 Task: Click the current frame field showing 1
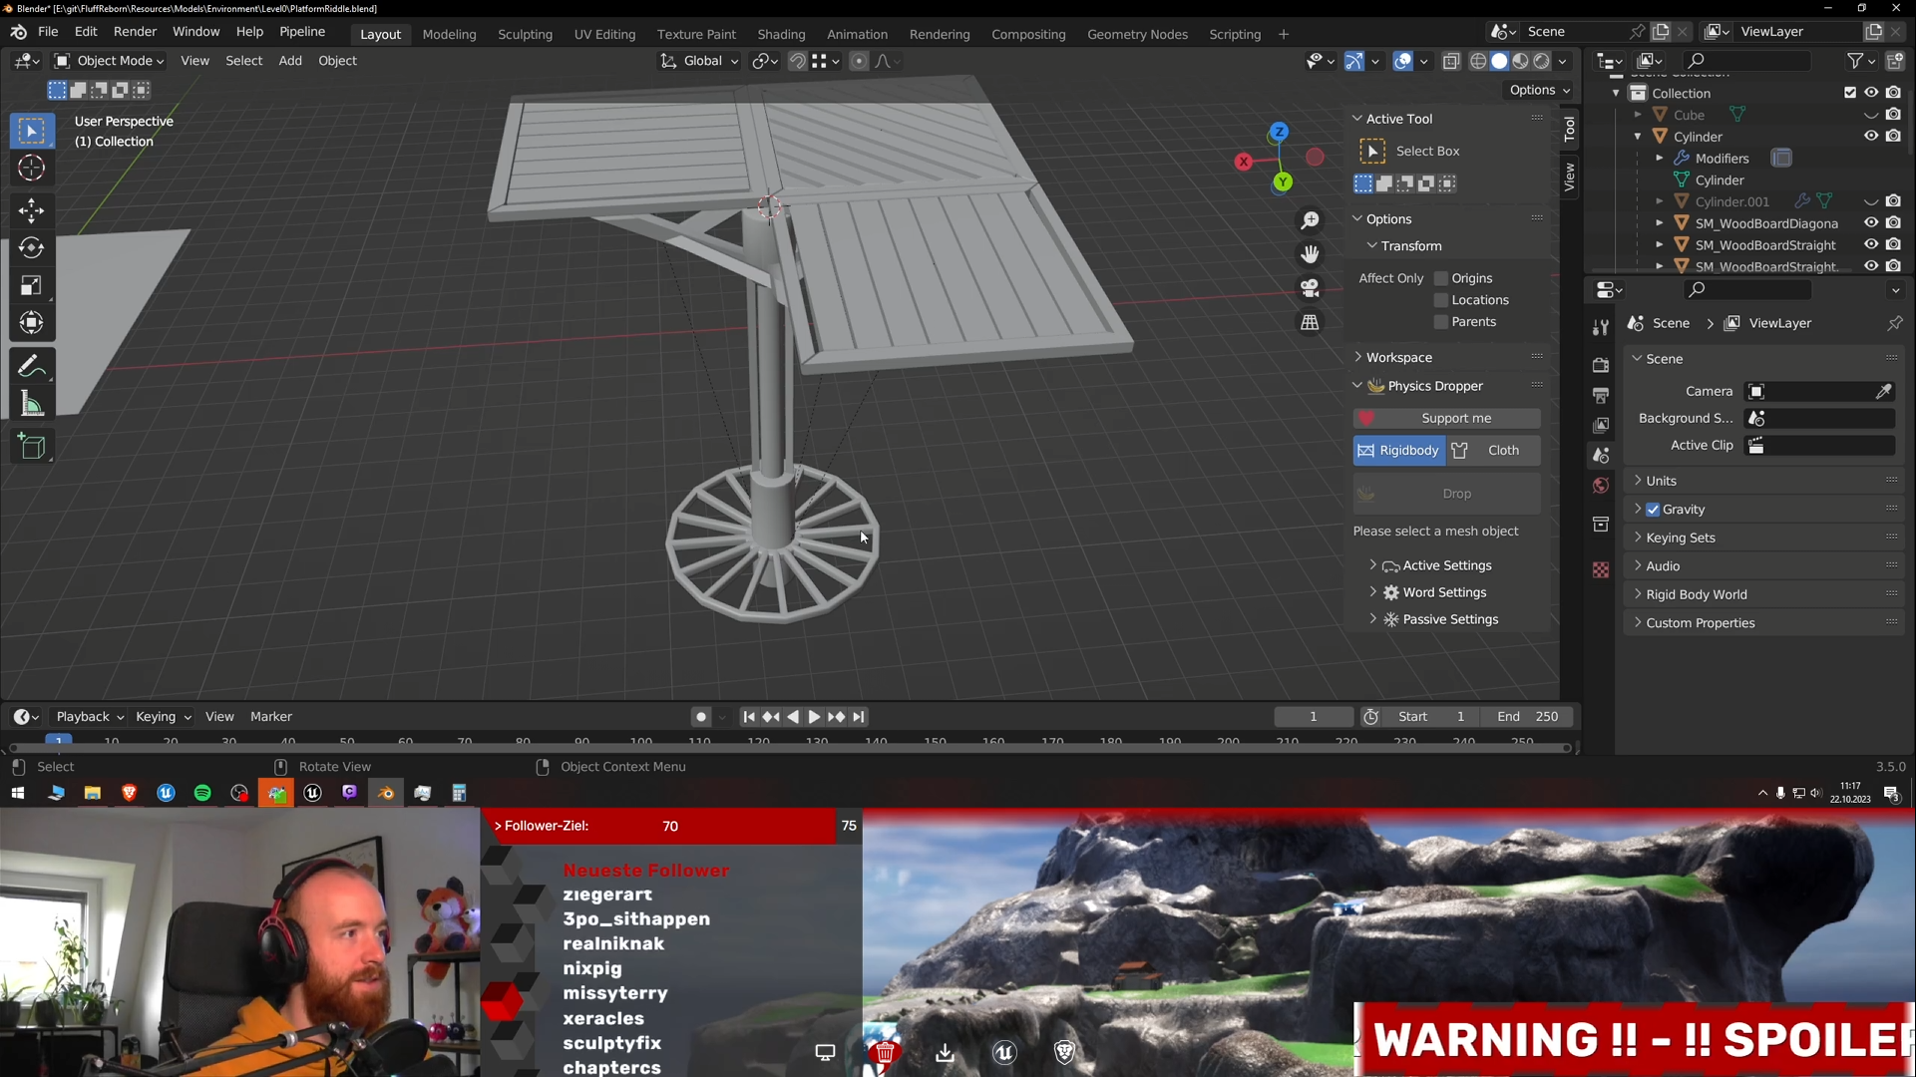1313,717
